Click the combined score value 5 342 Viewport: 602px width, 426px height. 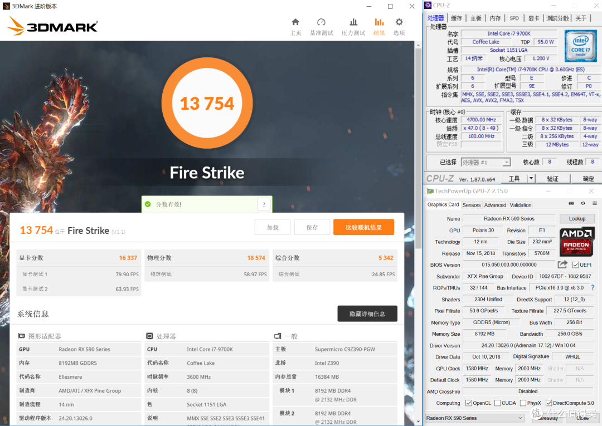386,258
